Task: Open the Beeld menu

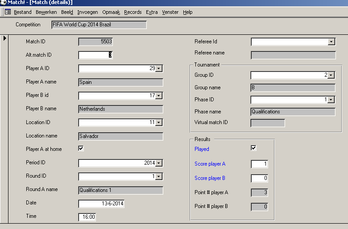Action: pyautogui.click(x=67, y=12)
